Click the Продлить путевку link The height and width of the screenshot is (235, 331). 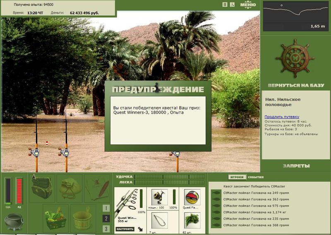282,116
